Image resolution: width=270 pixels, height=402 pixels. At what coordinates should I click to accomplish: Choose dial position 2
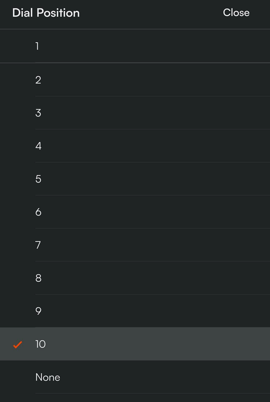coord(135,80)
